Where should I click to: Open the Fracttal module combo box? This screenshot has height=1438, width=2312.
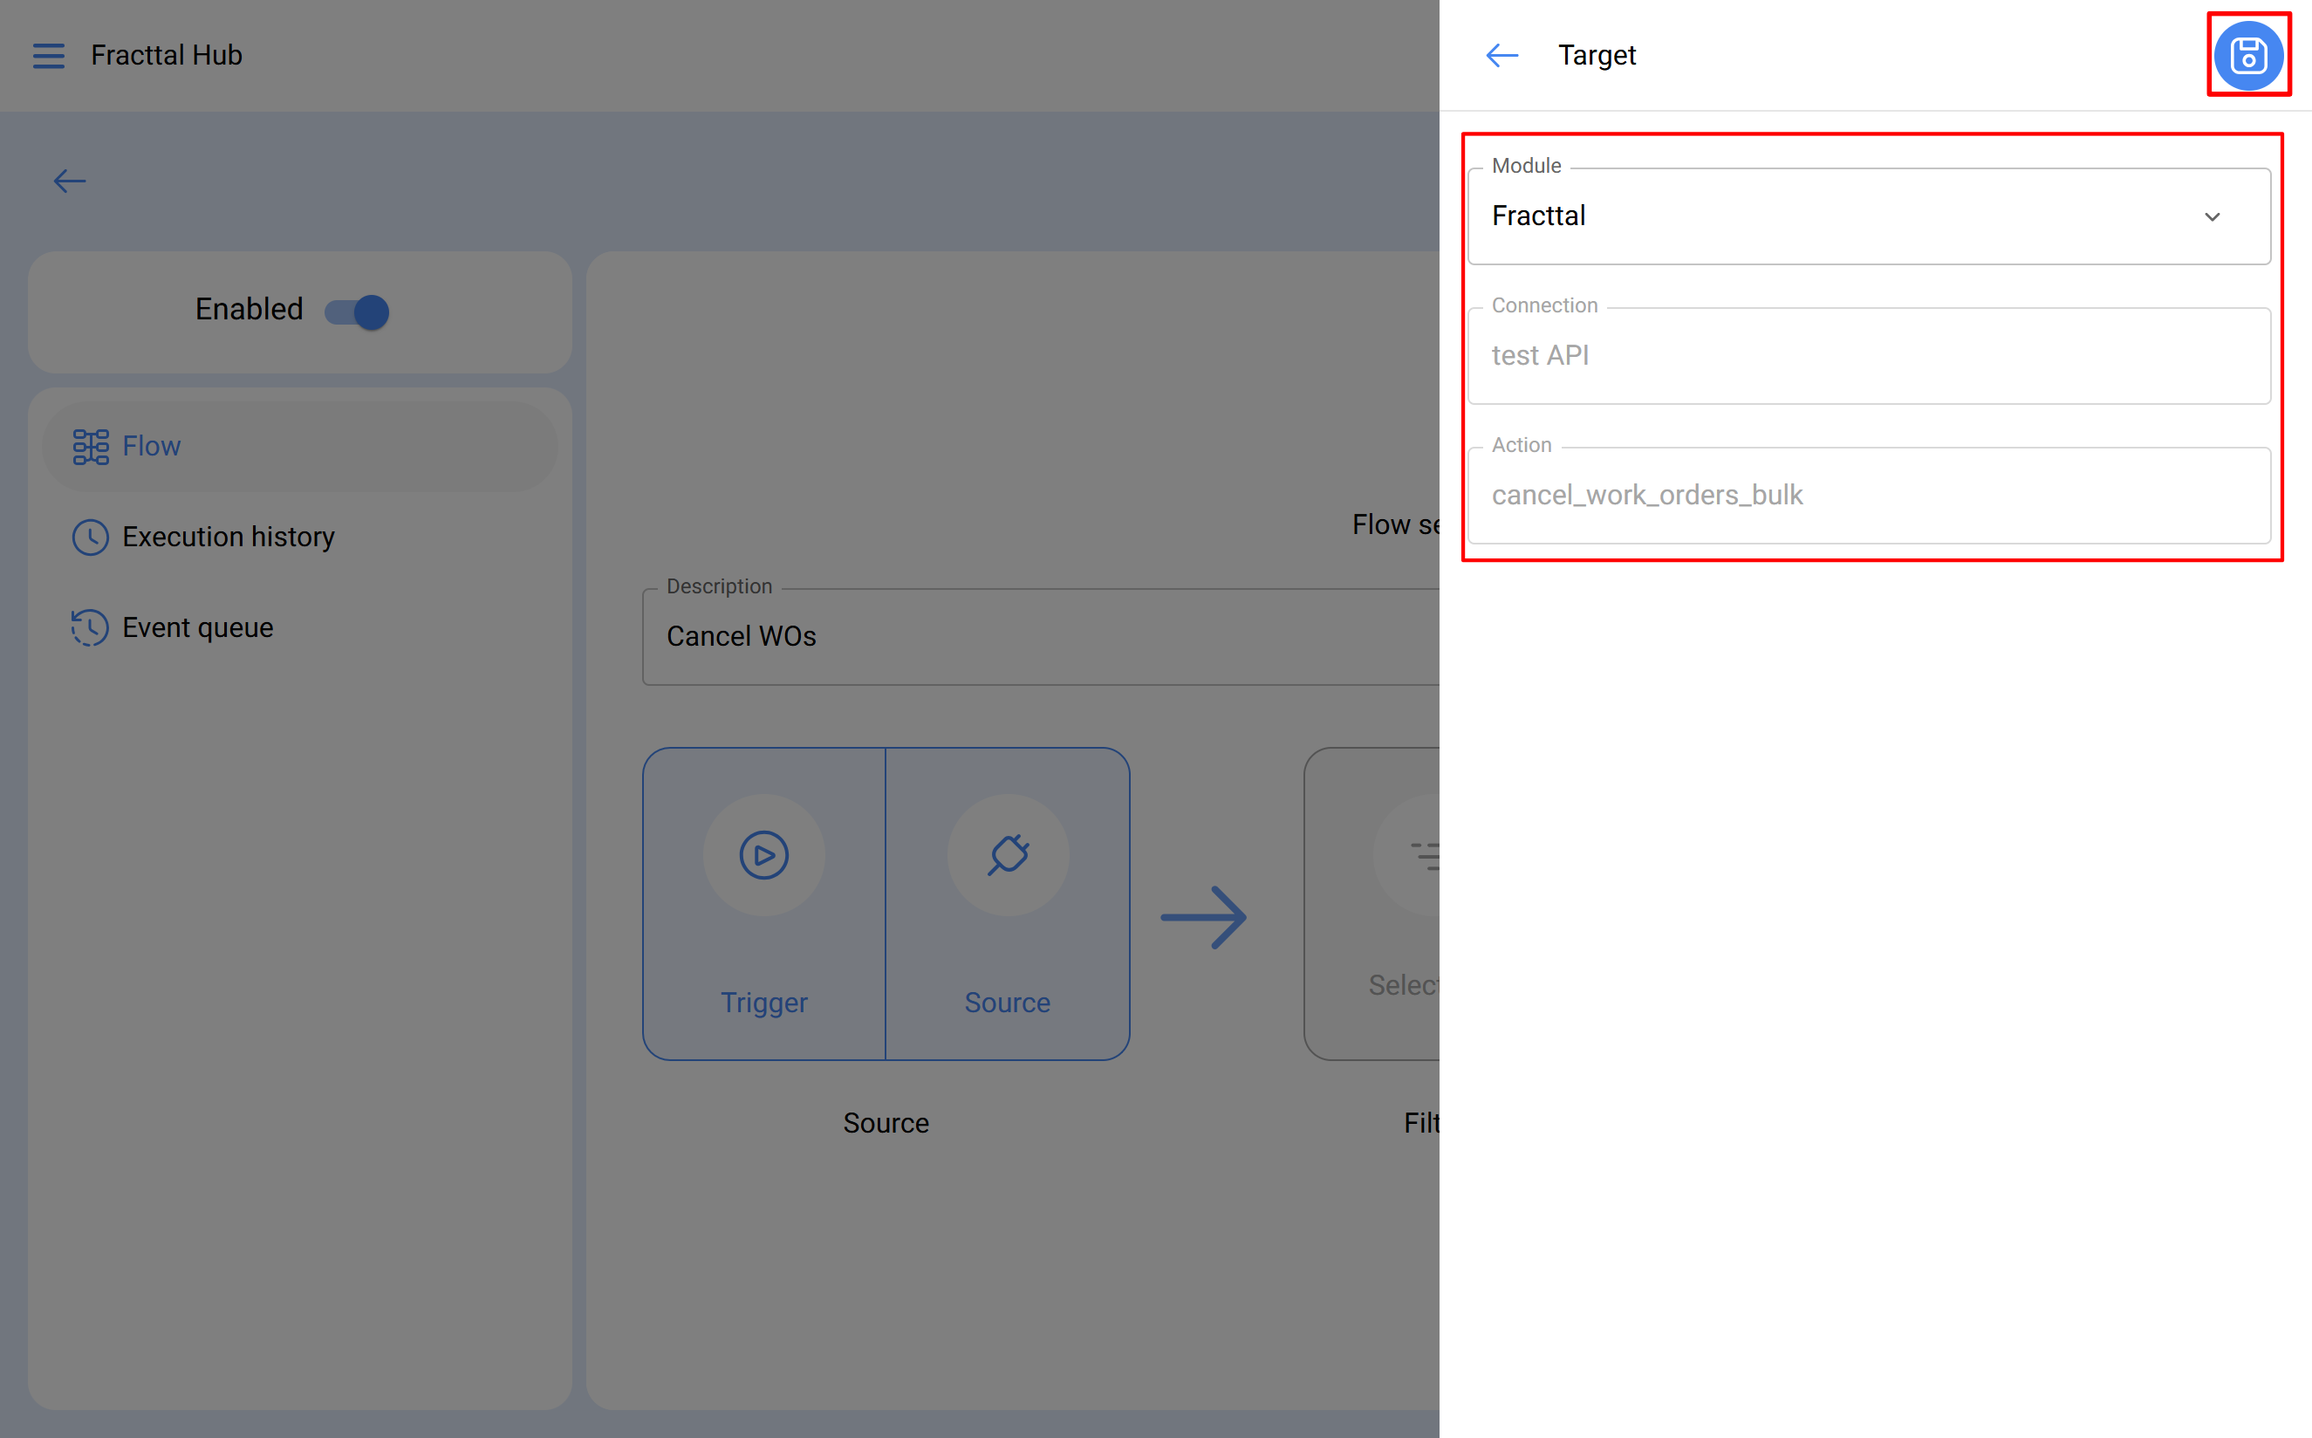[x=1806, y=217]
